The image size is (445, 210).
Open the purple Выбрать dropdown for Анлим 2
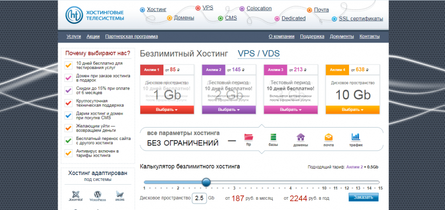(229, 110)
